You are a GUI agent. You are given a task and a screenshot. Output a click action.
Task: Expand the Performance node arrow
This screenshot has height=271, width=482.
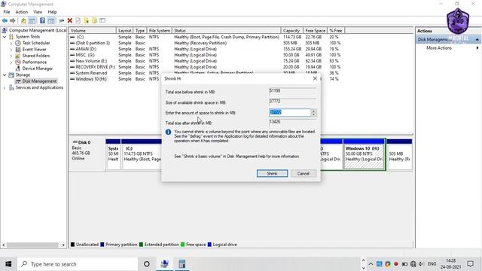tap(11, 62)
